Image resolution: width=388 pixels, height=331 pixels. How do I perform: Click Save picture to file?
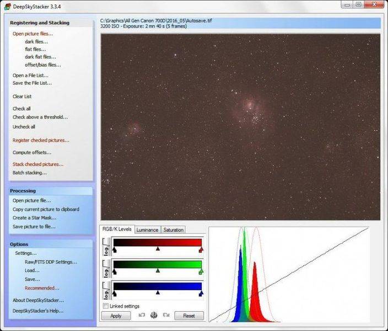click(x=34, y=227)
